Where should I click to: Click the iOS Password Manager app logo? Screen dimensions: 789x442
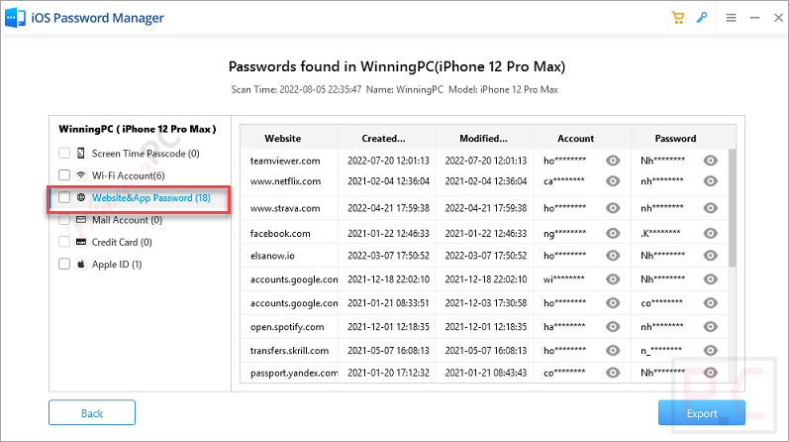[15, 18]
